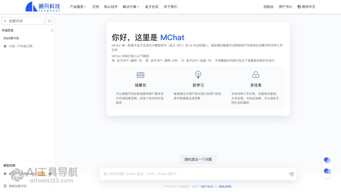
Task: Click the 孟子GPT-金融-7B model icon
Action: click(183, 61)
